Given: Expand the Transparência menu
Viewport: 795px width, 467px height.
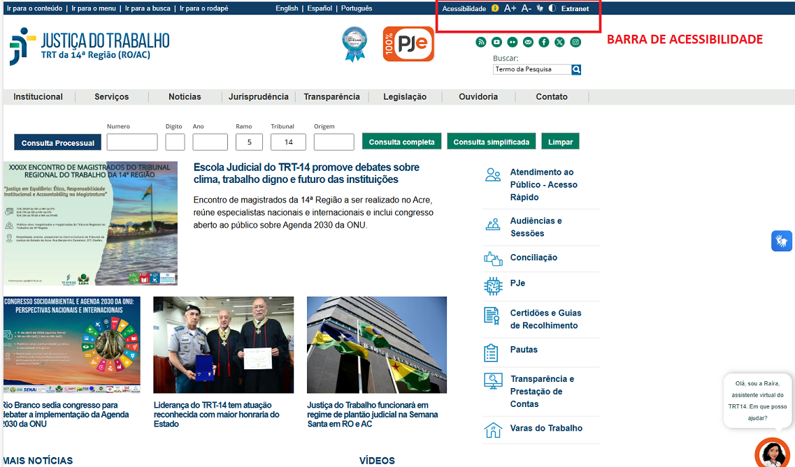Looking at the screenshot, I should 331,97.
